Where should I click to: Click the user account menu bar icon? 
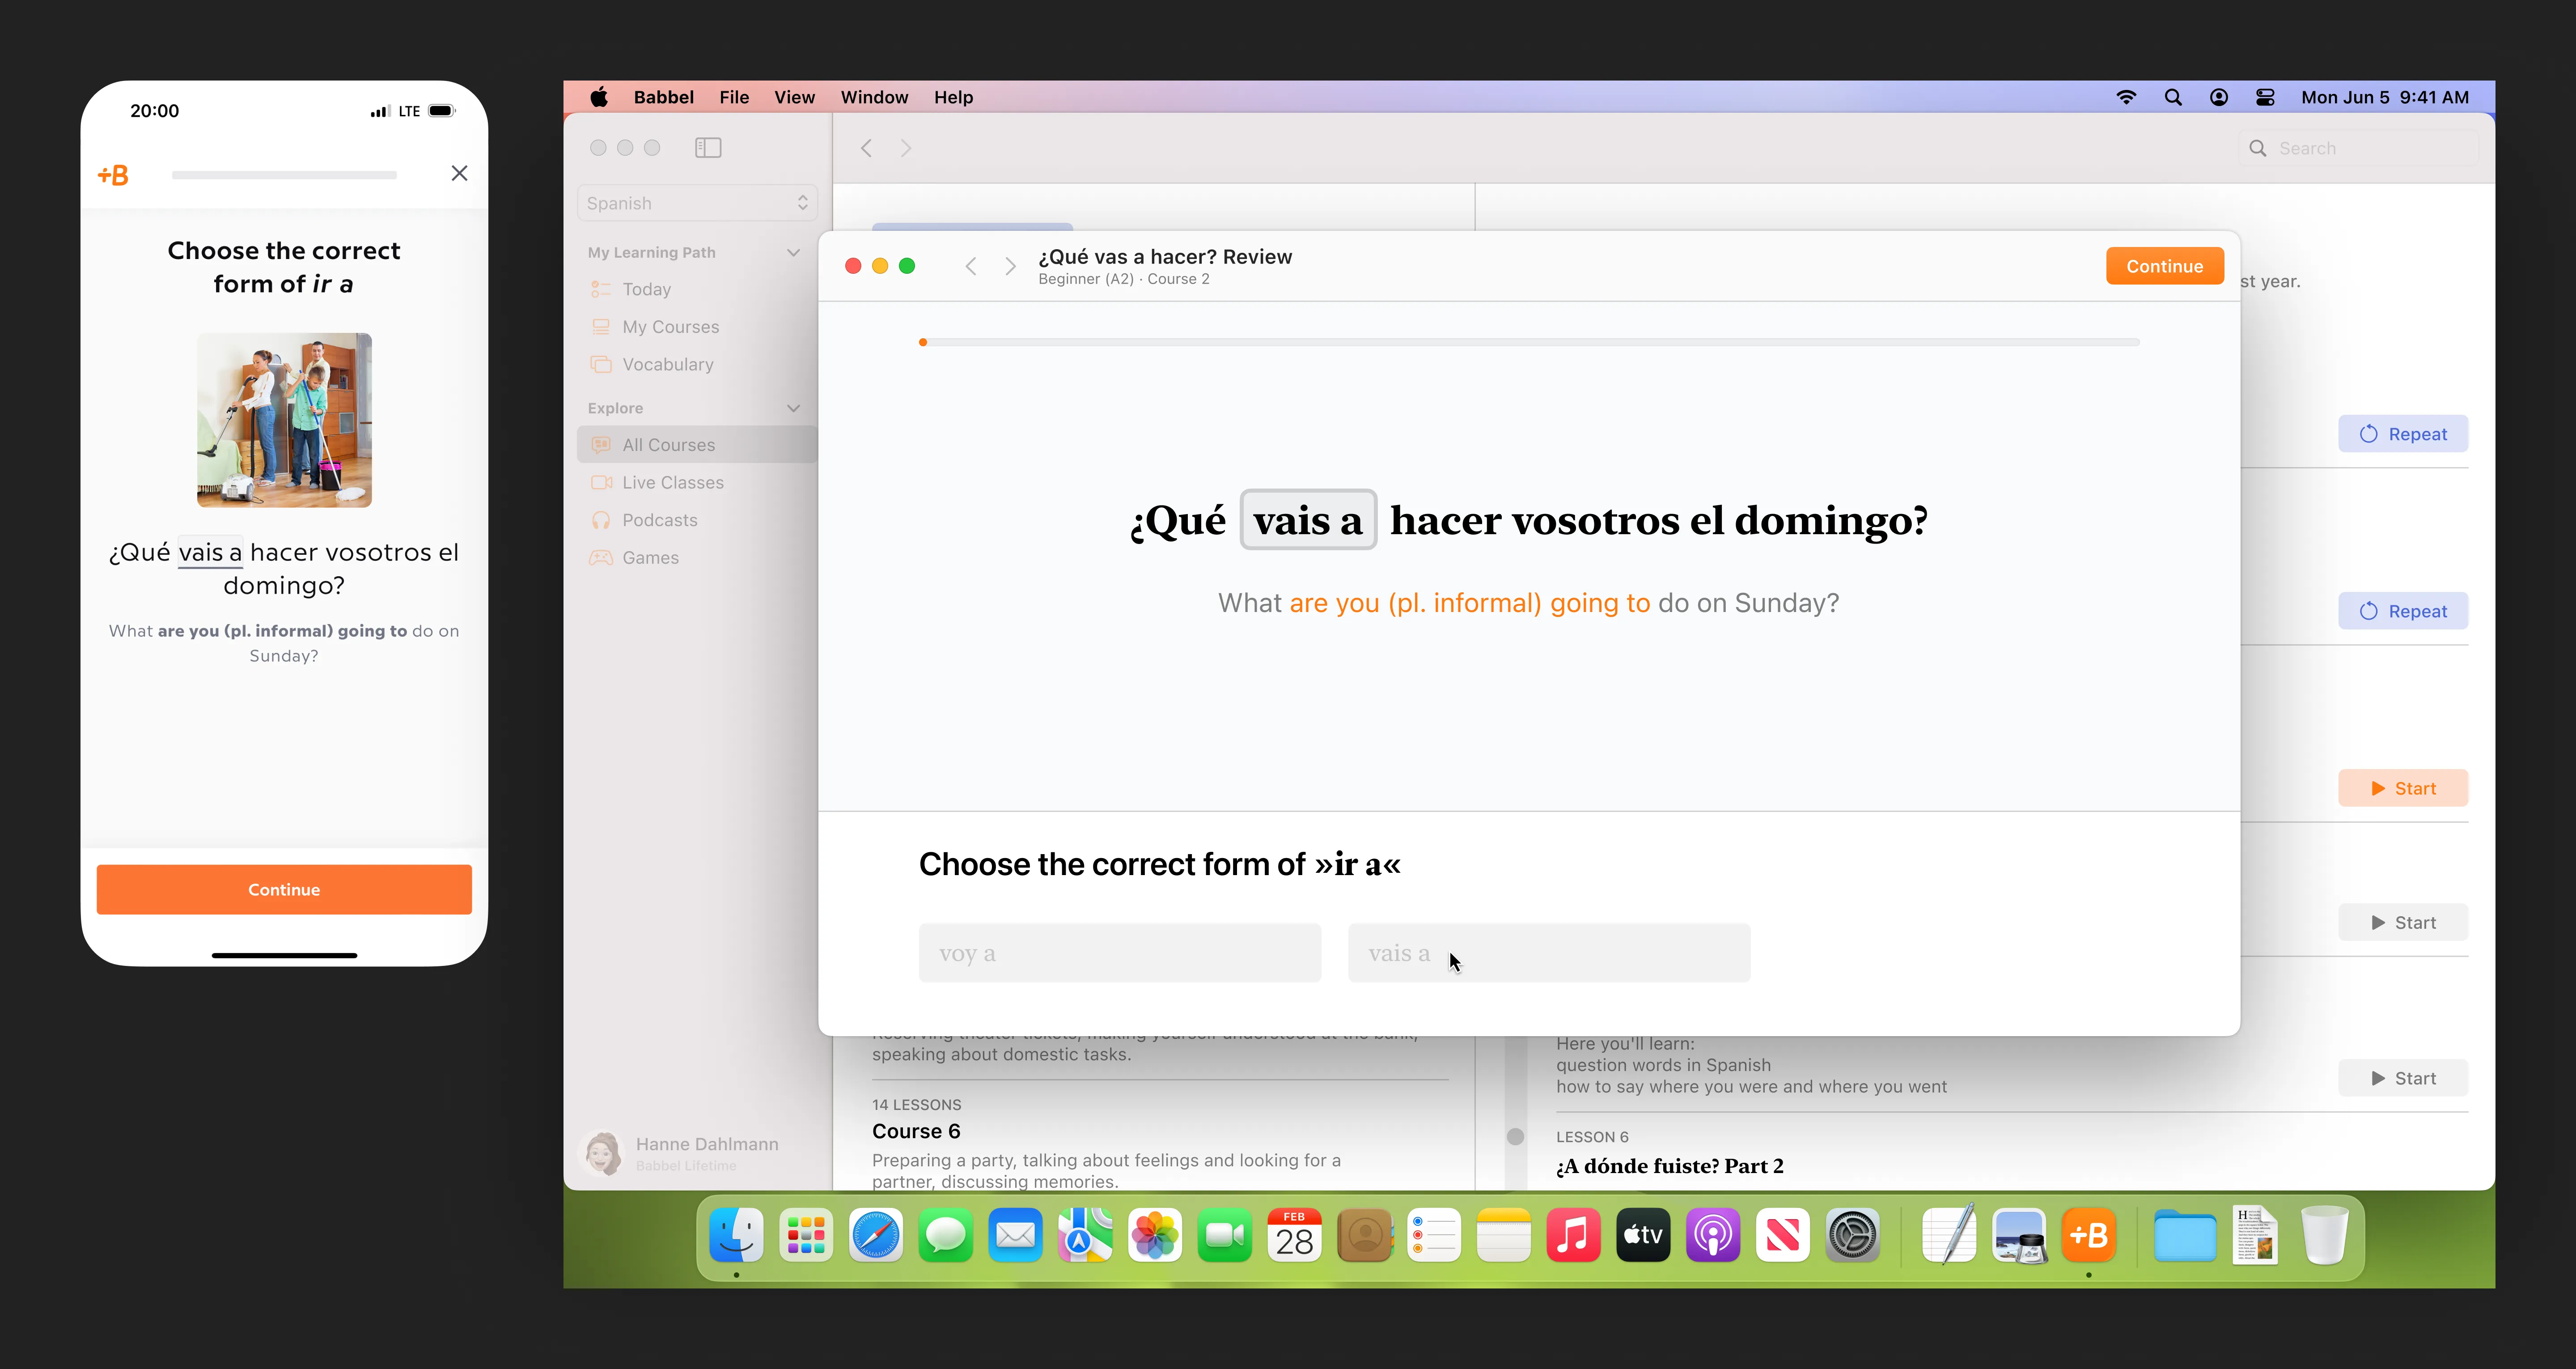coord(2219,97)
